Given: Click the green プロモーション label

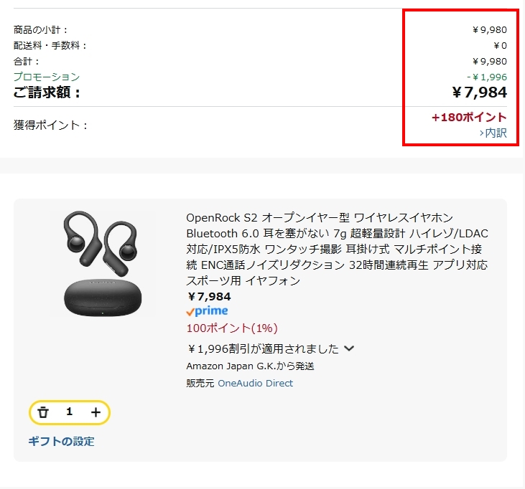Looking at the screenshot, I should (47, 77).
